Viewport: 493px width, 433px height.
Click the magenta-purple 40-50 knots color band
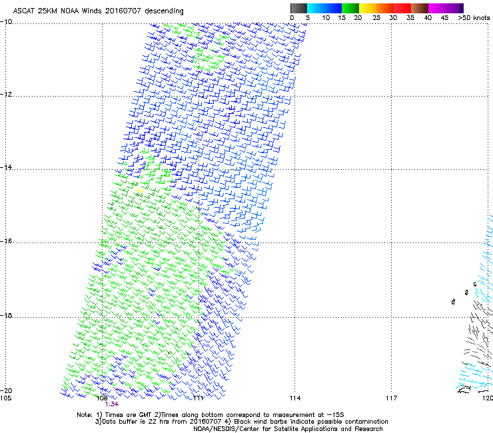coord(446,8)
